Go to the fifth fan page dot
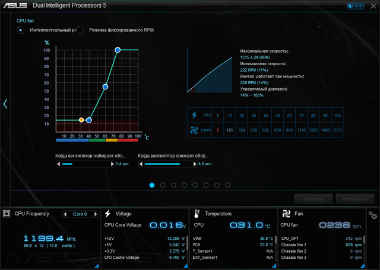380x270 pixels. click(x=195, y=185)
